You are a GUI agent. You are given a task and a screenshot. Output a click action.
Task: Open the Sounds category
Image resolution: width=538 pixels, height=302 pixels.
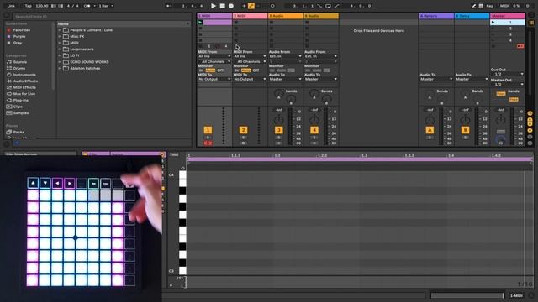pos(20,62)
